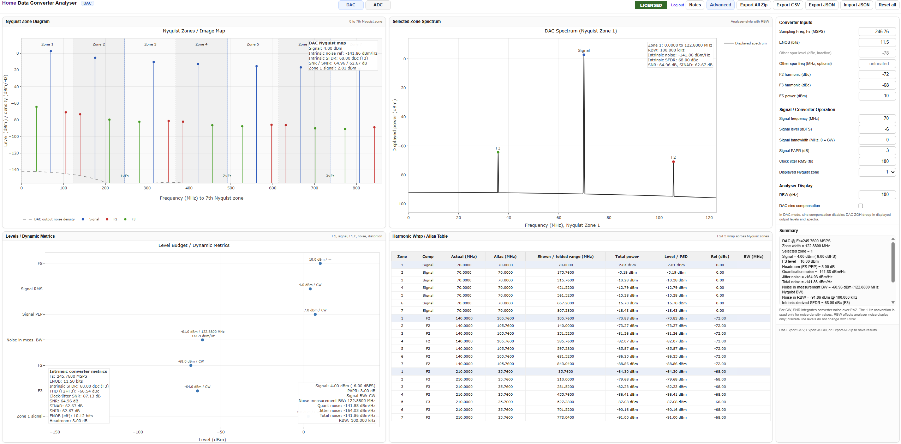Enable DAC sinc compensation checkbox
Screen dimensions: 901x444
861,206
